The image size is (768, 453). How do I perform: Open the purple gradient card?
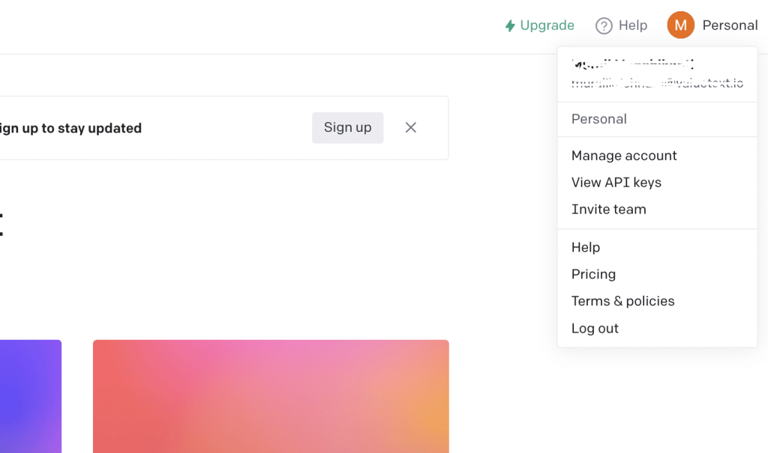click(x=30, y=396)
